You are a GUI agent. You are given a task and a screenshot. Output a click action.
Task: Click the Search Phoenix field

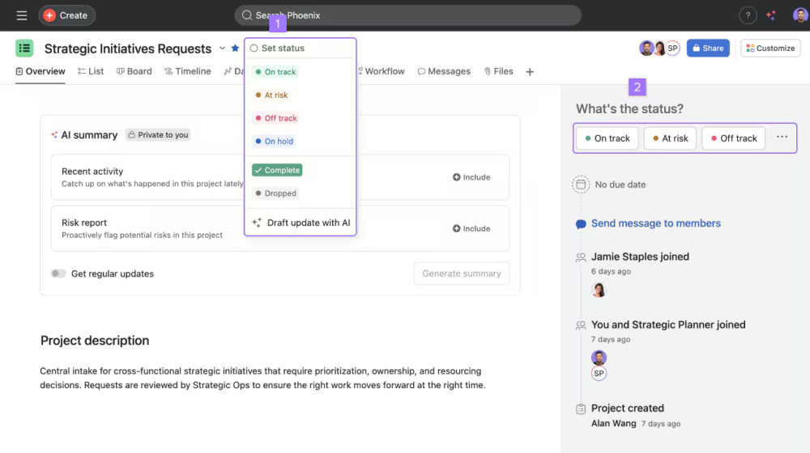(x=407, y=15)
